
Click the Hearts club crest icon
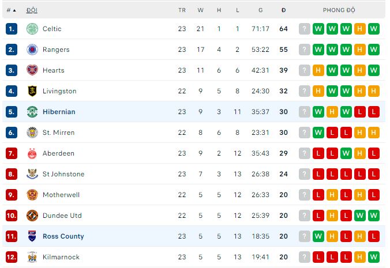(32, 70)
